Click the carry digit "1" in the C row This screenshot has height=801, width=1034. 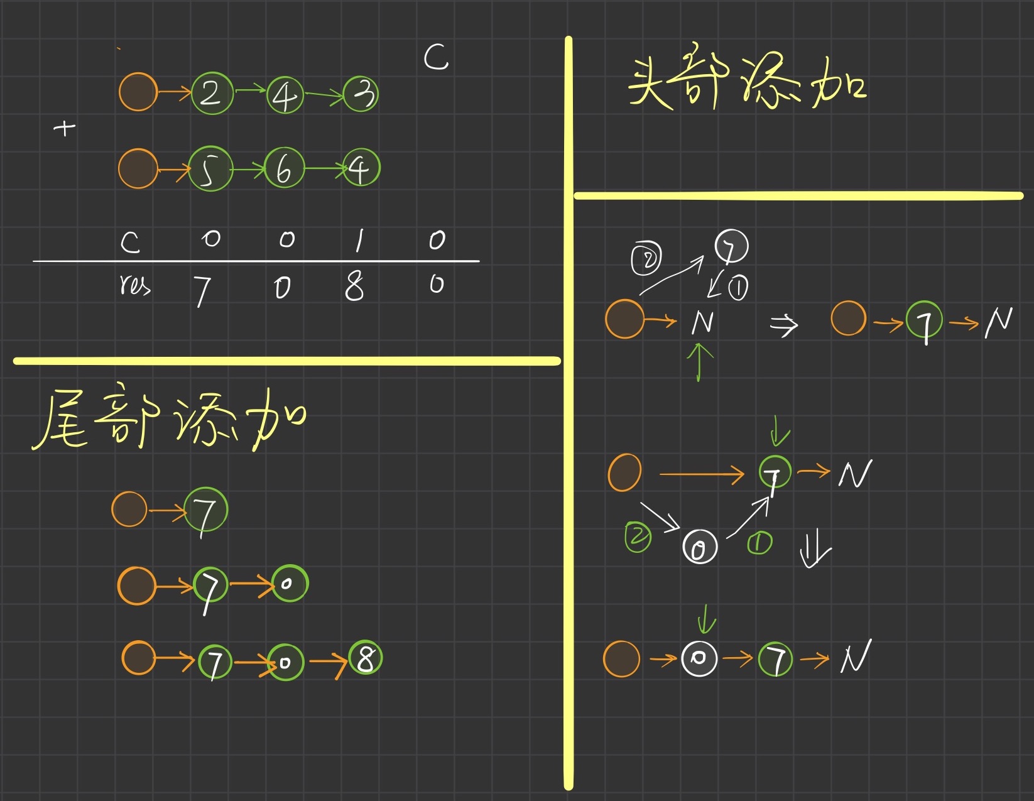pos(359,240)
